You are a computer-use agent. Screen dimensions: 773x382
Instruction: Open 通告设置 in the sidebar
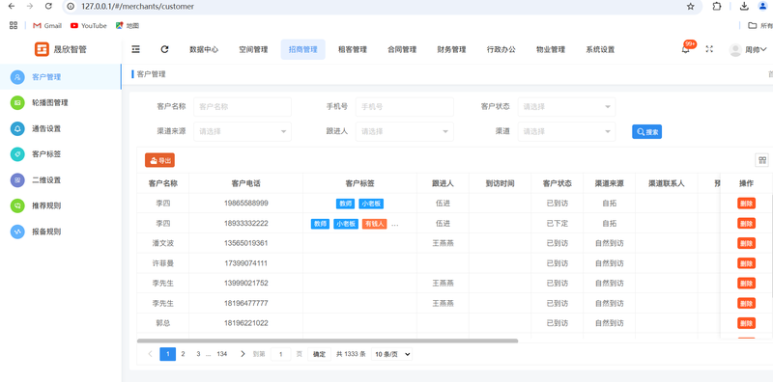61,128
